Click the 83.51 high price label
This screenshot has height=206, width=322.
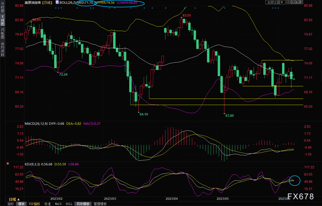coord(187,16)
